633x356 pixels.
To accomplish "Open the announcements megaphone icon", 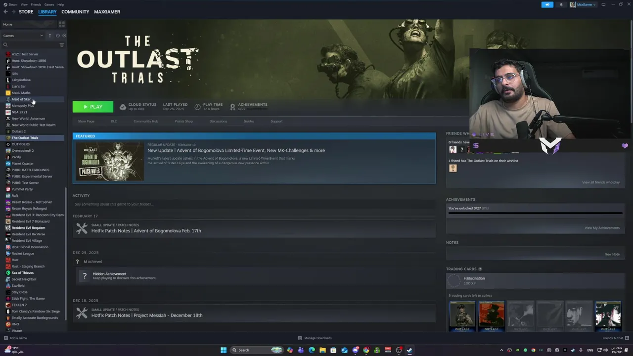I will [x=547, y=4].
